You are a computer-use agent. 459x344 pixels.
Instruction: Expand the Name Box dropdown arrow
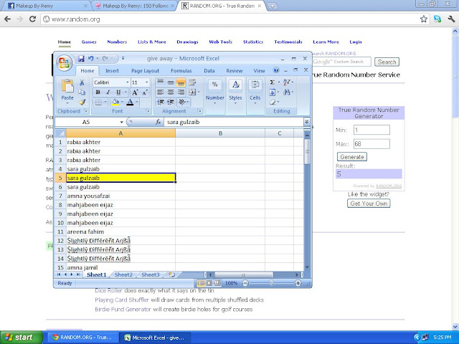(121, 122)
